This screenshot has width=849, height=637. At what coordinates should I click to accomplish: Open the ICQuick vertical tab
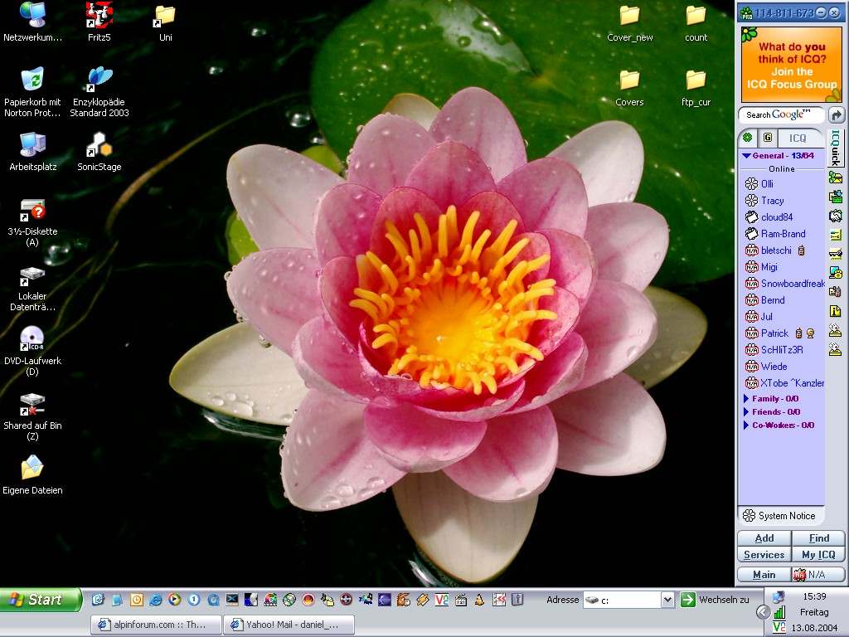(836, 147)
